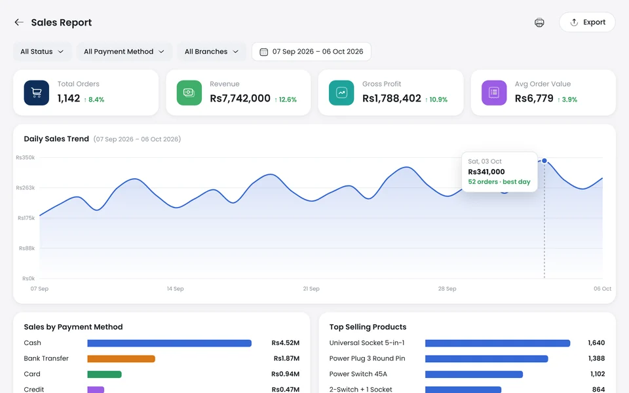629x393 pixels.
Task: Click the Top Selling Products heading
Action: coord(368,327)
